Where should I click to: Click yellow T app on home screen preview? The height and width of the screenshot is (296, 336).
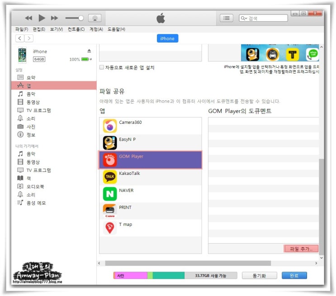pyautogui.click(x=293, y=54)
